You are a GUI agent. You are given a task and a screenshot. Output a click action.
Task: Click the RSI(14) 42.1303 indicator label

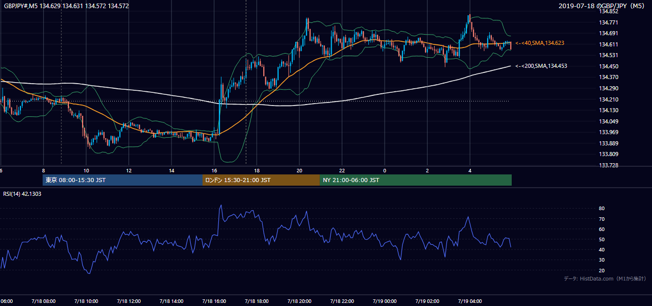[x=22, y=194]
